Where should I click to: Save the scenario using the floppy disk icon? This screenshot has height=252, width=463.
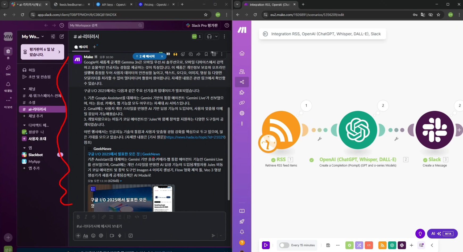(328, 245)
